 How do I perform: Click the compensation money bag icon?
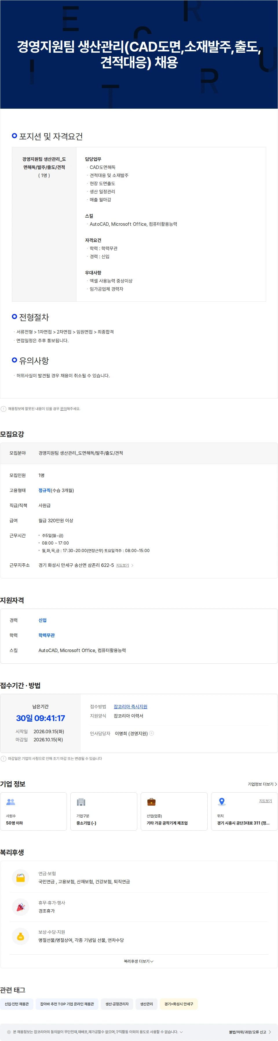(21, 936)
